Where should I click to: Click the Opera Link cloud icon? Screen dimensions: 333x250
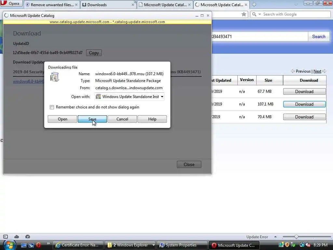click(17, 237)
